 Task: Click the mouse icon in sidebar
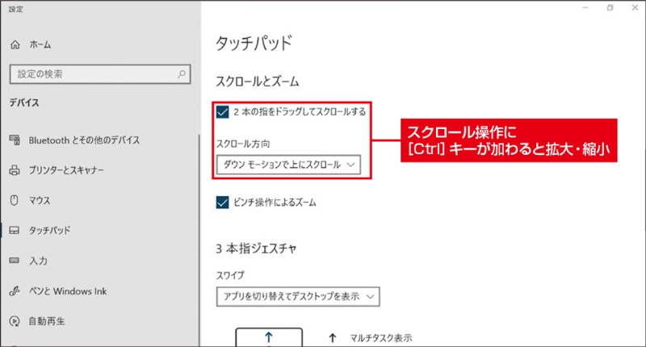15,200
